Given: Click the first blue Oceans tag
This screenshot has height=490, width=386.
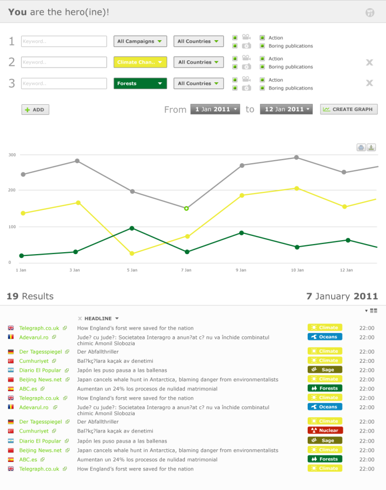Looking at the screenshot, I should point(325,336).
